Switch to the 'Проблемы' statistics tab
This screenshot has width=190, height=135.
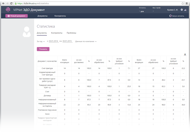click(71, 33)
